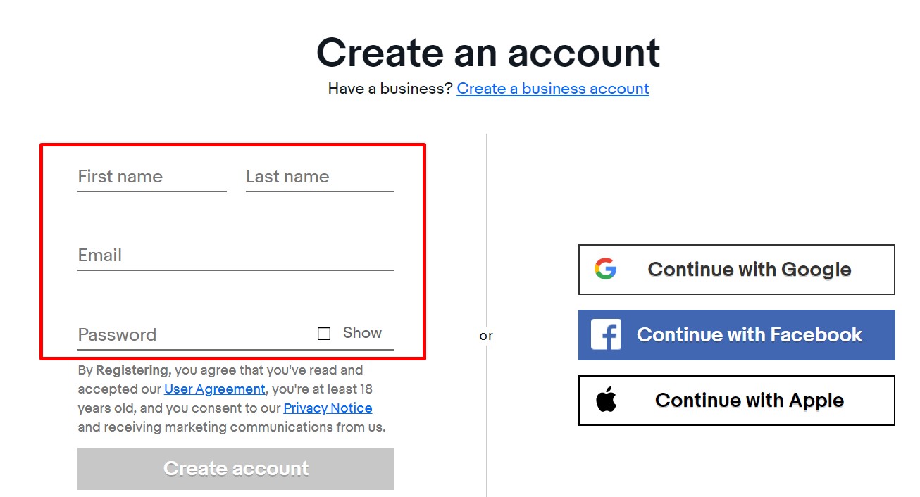Click the Create an account page heading
Image resolution: width=920 pixels, height=497 pixels.
[x=489, y=51]
